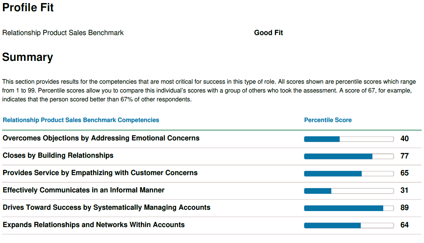424x243 pixels.
Task: Click the Good Fit result text
Action: [268, 33]
